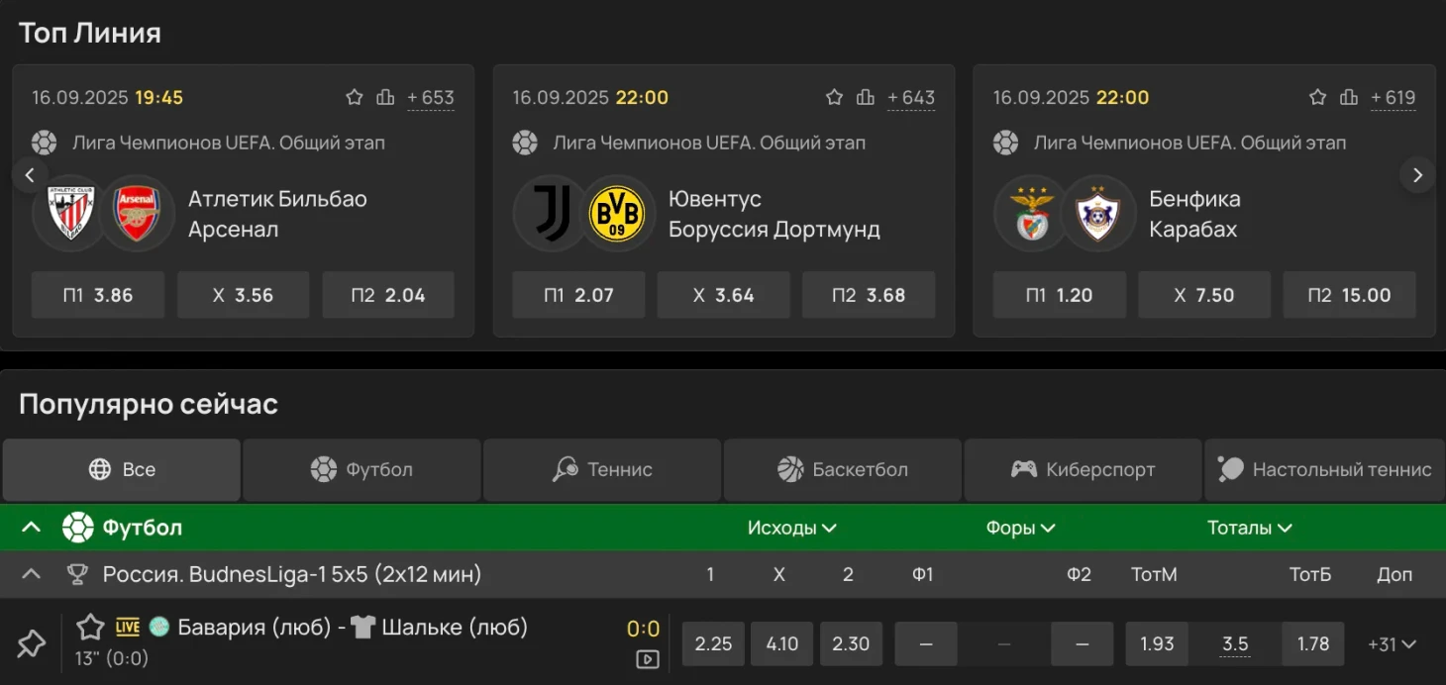The width and height of the screenshot is (1446, 685).
Task: Collapse the Футбол section
Action: pos(31,528)
